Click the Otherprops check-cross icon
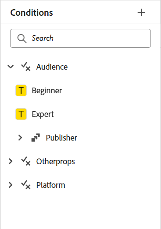161x229 pixels. (26, 161)
